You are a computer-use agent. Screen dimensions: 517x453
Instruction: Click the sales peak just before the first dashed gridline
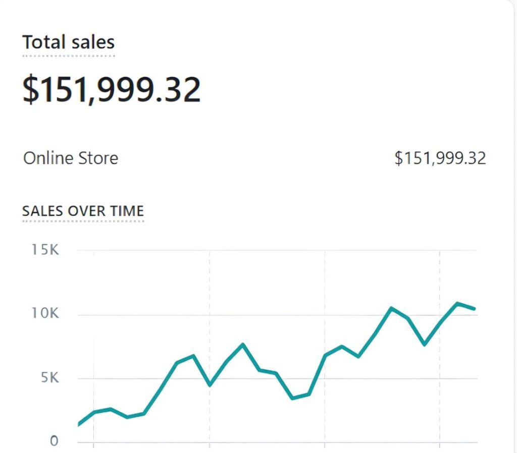(x=193, y=356)
